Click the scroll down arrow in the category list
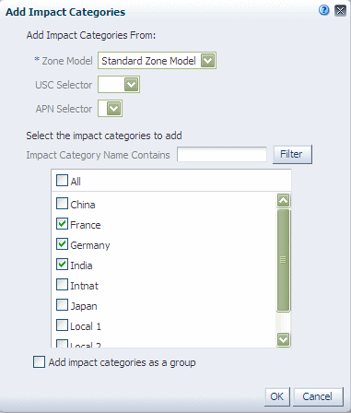Viewport: 351px width, 413px height. (283, 339)
